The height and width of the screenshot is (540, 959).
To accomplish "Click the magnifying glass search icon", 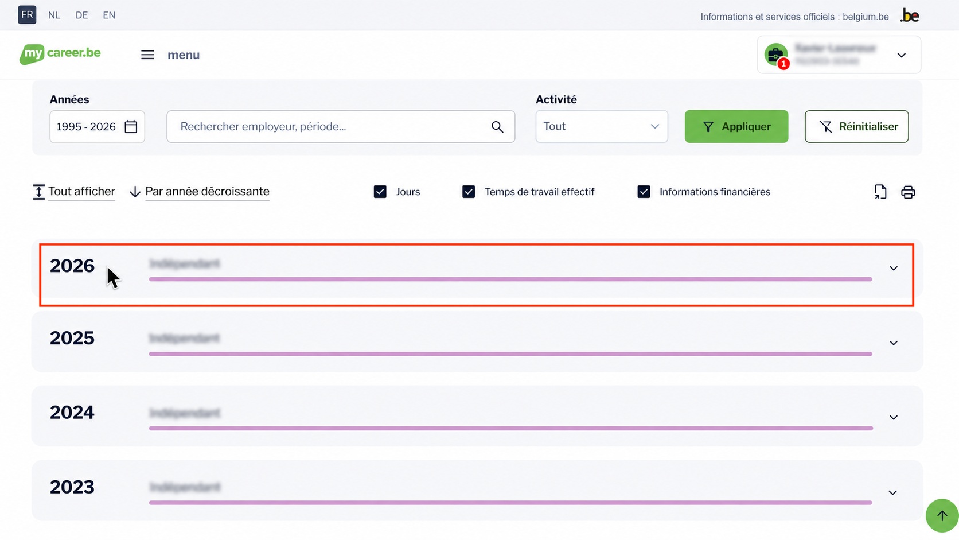I will click(497, 127).
